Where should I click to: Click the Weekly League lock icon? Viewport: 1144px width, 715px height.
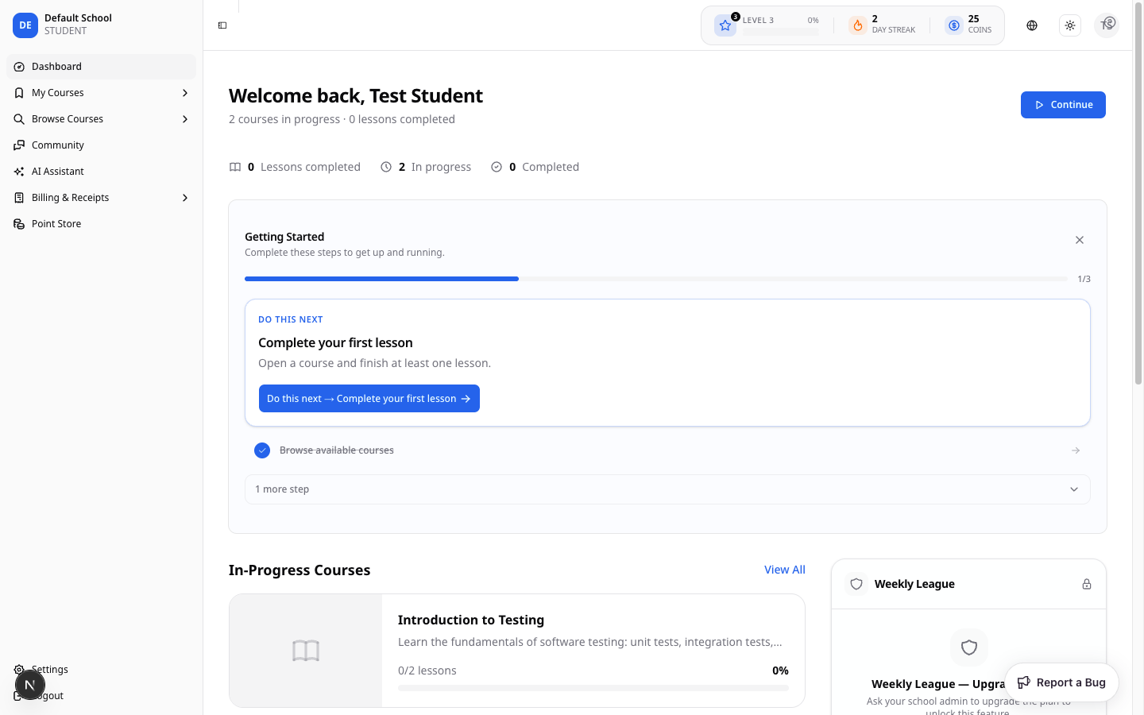pyautogui.click(x=1087, y=584)
